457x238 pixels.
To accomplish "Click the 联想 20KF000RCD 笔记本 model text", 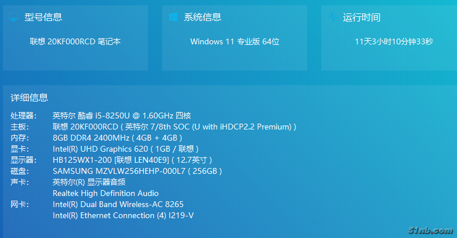I will click(75, 41).
